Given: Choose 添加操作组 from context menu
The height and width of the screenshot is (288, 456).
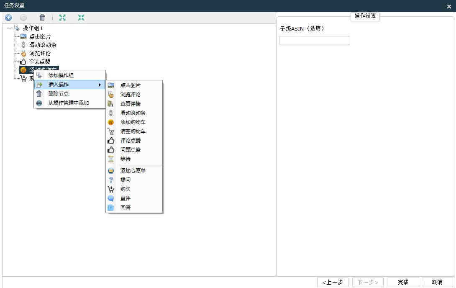Looking at the screenshot, I should coord(69,75).
